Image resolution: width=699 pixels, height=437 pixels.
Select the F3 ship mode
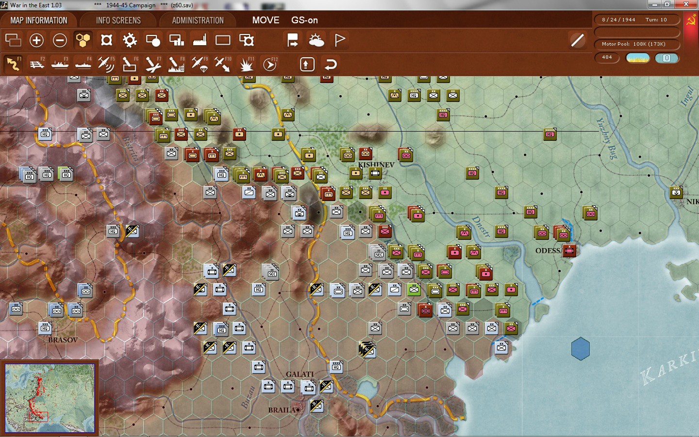click(60, 64)
